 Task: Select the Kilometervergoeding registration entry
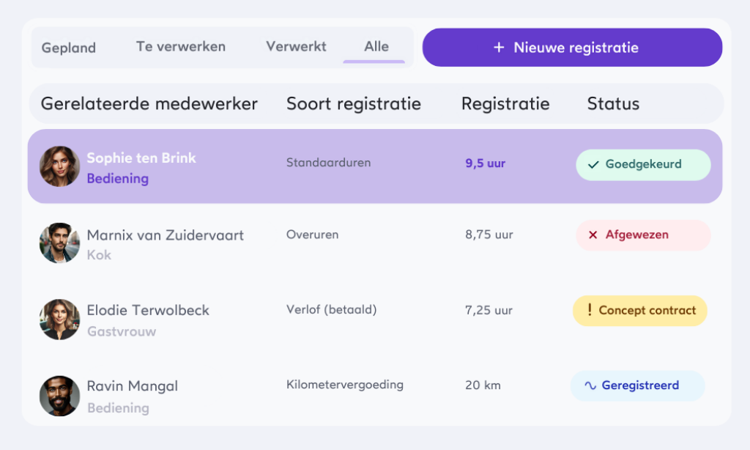[345, 385]
